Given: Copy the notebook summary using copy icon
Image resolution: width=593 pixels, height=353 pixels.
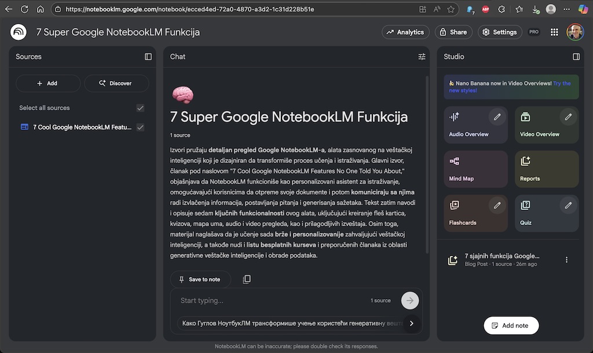Looking at the screenshot, I should (247, 279).
